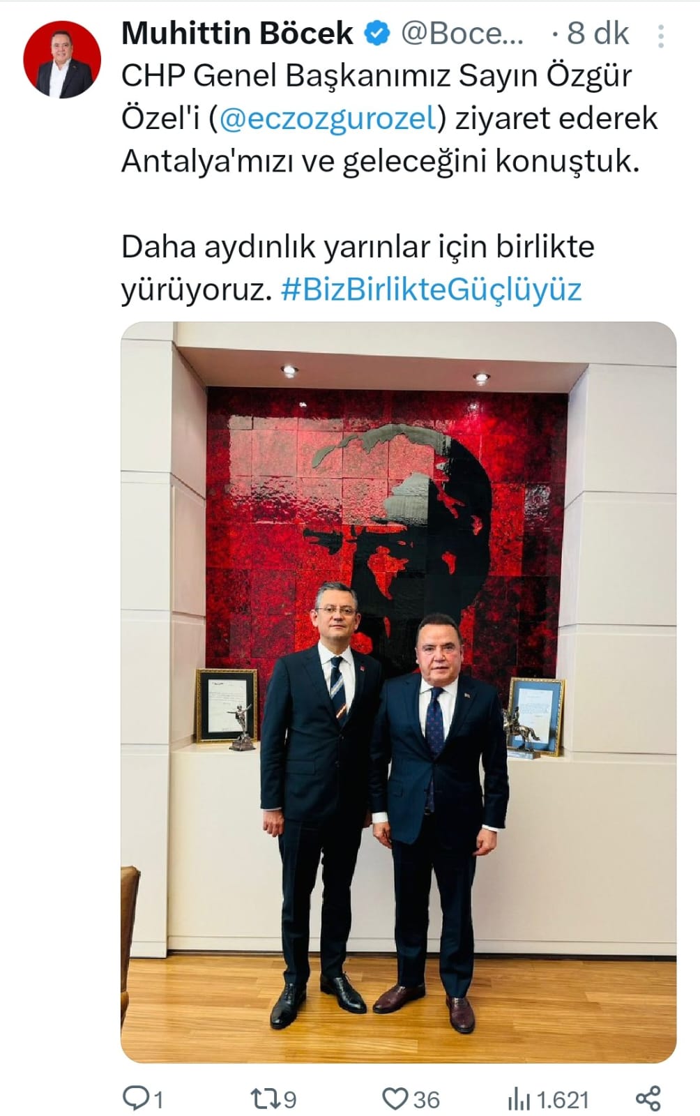Open Muhittin Böcek's profile avatar
This screenshot has height=1116, width=700.
coord(62,59)
